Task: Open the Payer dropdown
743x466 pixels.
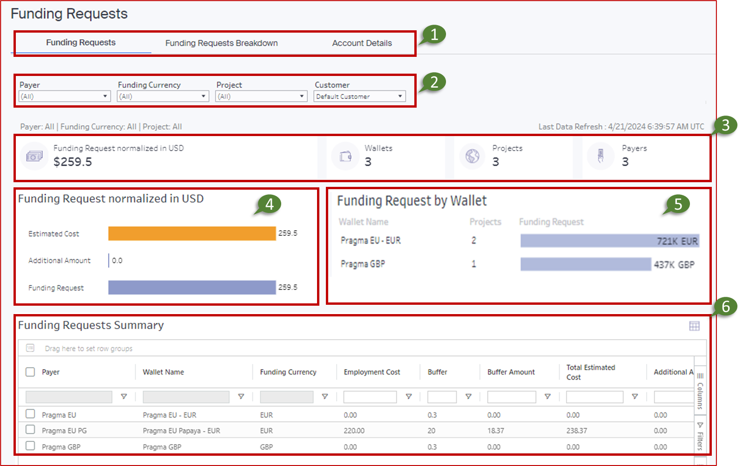Action: pos(64,96)
